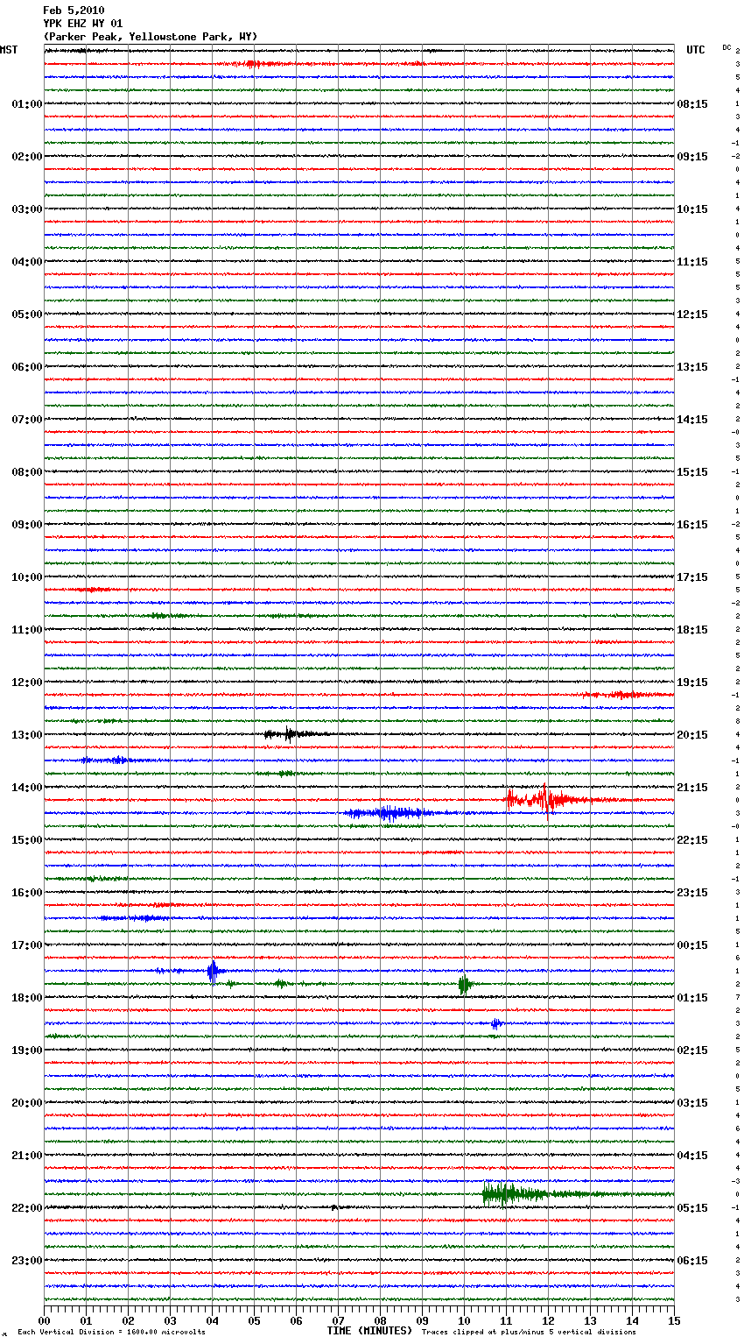Click the '10:00' MST time label
The width and height of the screenshot is (744, 1344).
(x=27, y=577)
